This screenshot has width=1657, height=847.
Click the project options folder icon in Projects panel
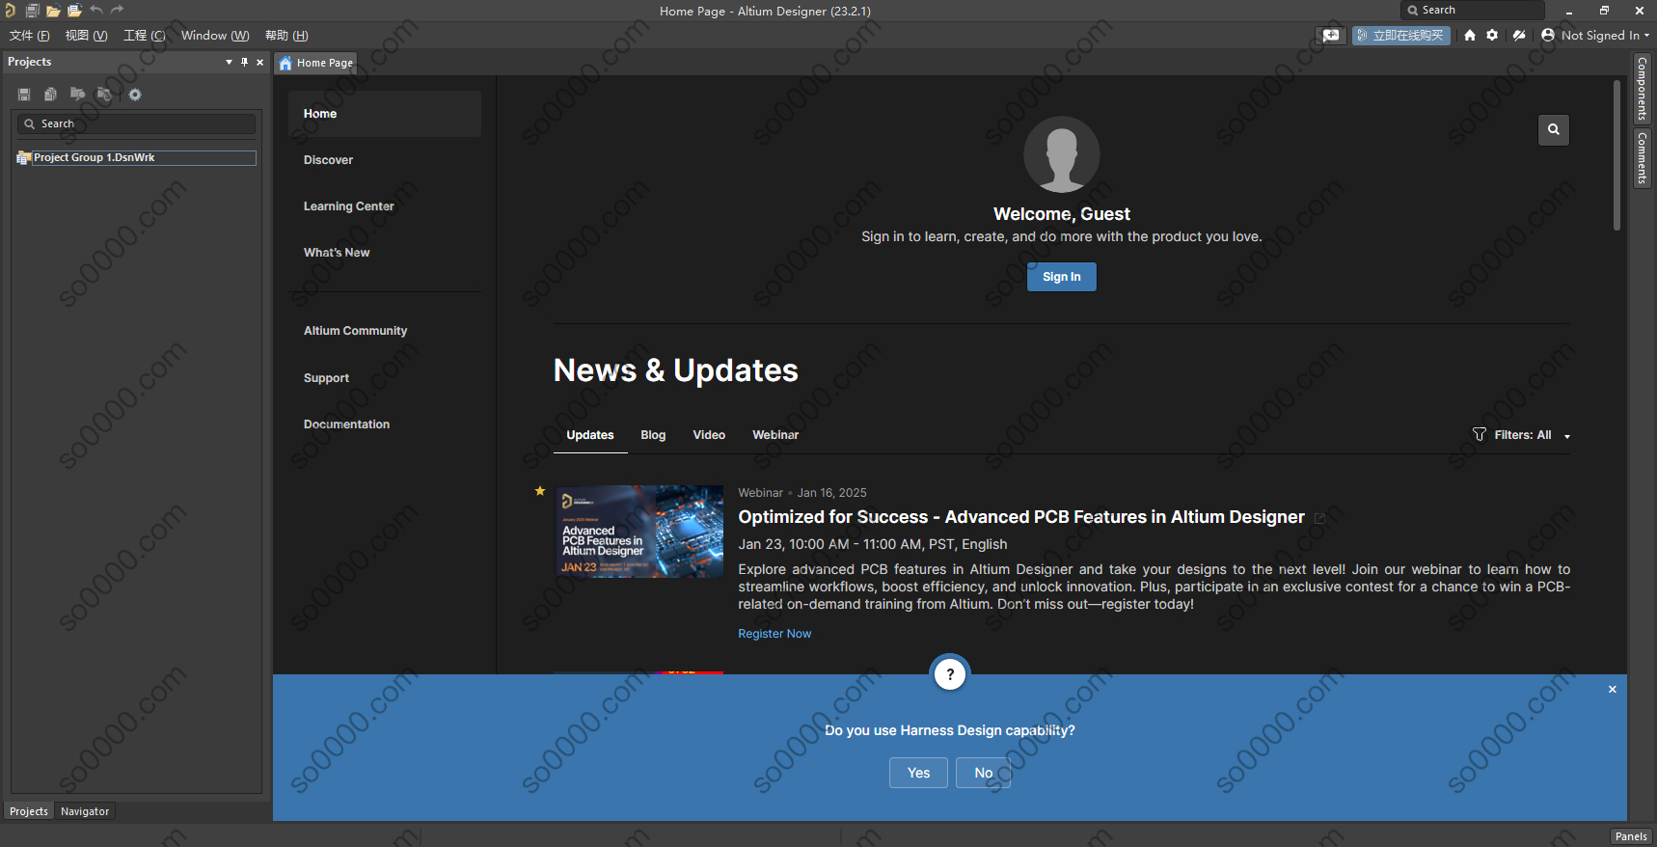[104, 95]
